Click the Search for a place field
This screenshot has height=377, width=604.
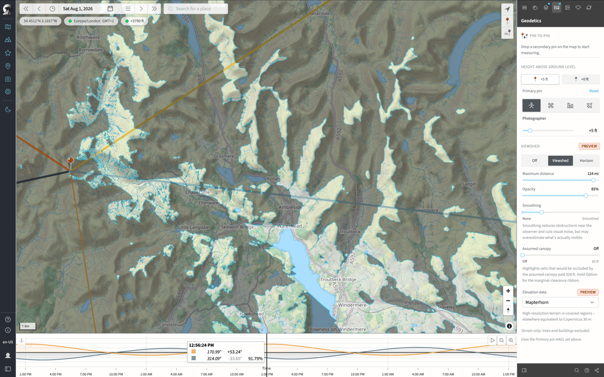pyautogui.click(x=196, y=9)
